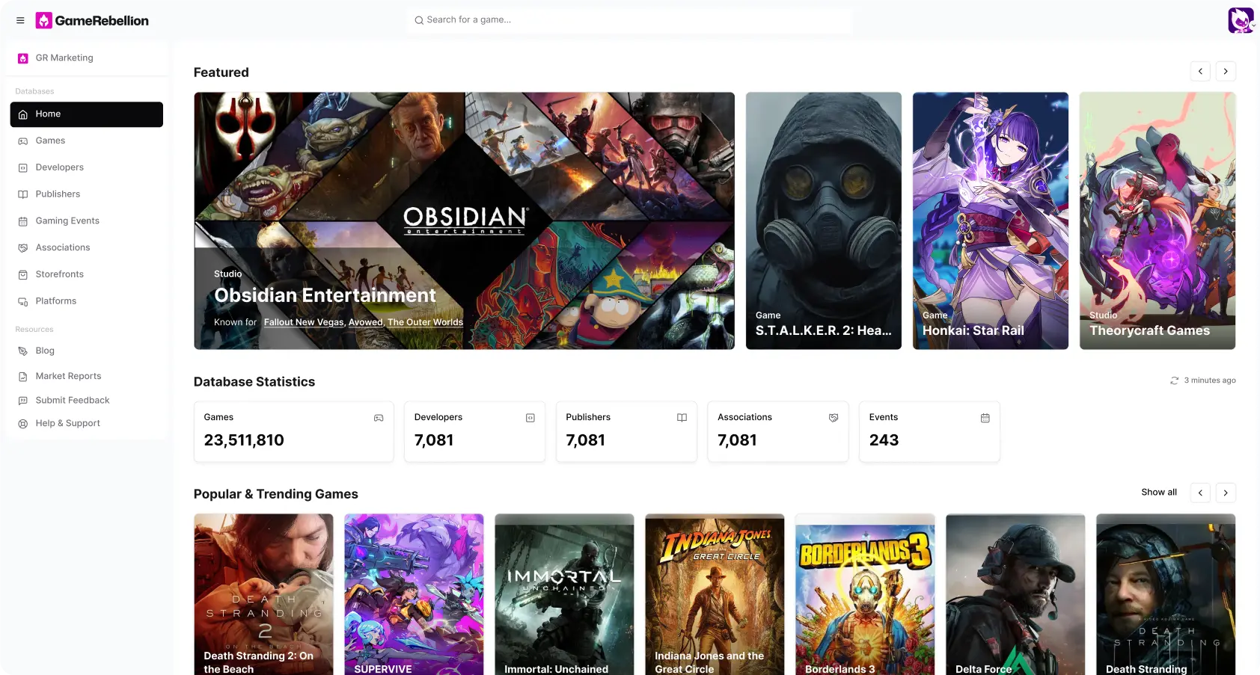The width and height of the screenshot is (1260, 675).
Task: Open the Fallout New Vegas link
Action: pyautogui.click(x=303, y=322)
